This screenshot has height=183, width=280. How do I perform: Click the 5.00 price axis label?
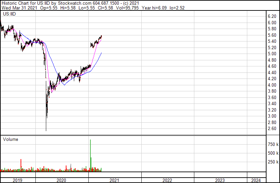(272, 54)
